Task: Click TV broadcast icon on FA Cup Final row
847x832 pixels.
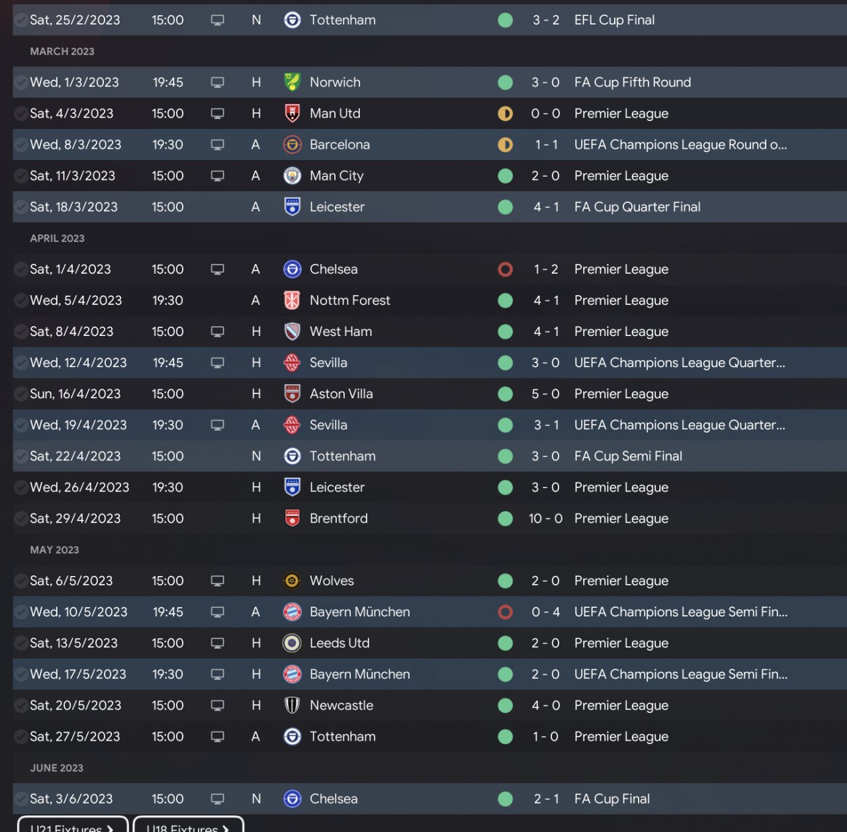Action: tap(217, 799)
